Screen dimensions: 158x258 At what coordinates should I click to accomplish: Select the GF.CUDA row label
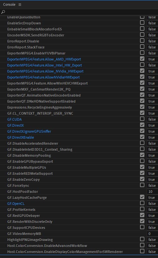coord(15,119)
